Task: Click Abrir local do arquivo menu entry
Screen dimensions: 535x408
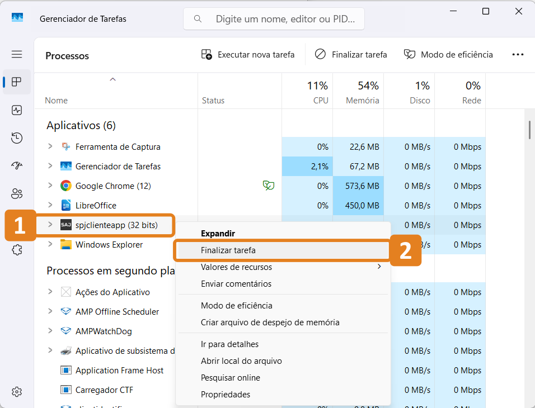Action: (241, 361)
